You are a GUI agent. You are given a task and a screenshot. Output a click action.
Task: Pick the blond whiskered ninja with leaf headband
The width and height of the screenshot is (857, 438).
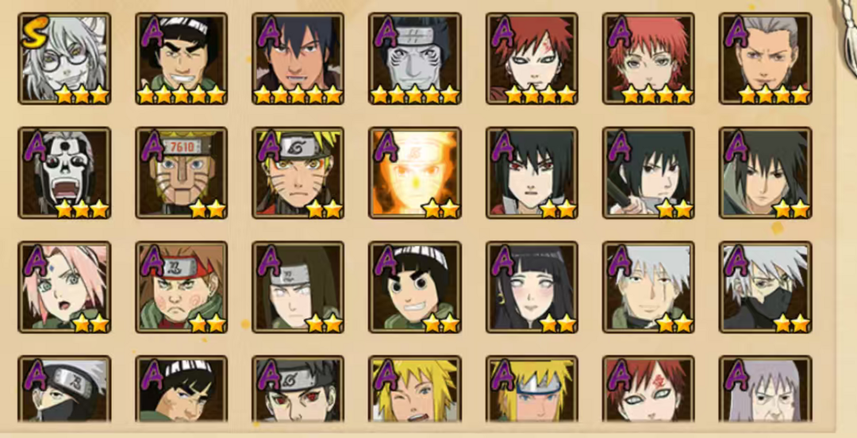(298, 173)
